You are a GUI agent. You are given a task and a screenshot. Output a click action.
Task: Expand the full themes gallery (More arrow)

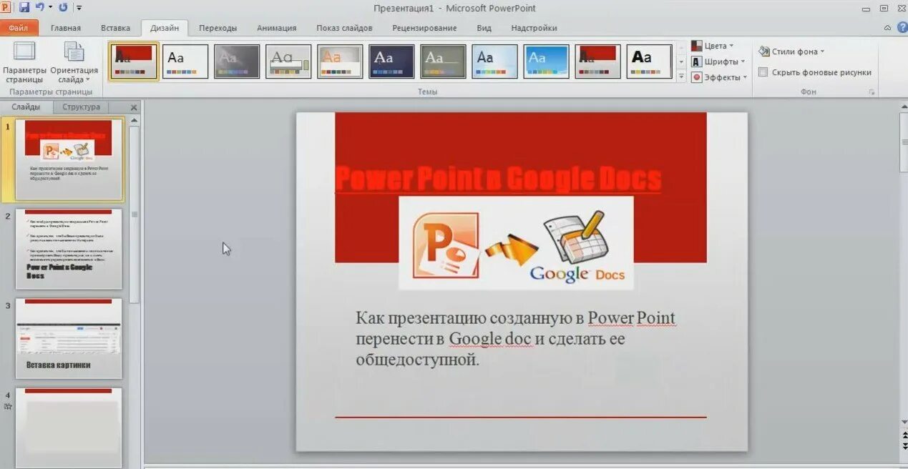pos(680,76)
